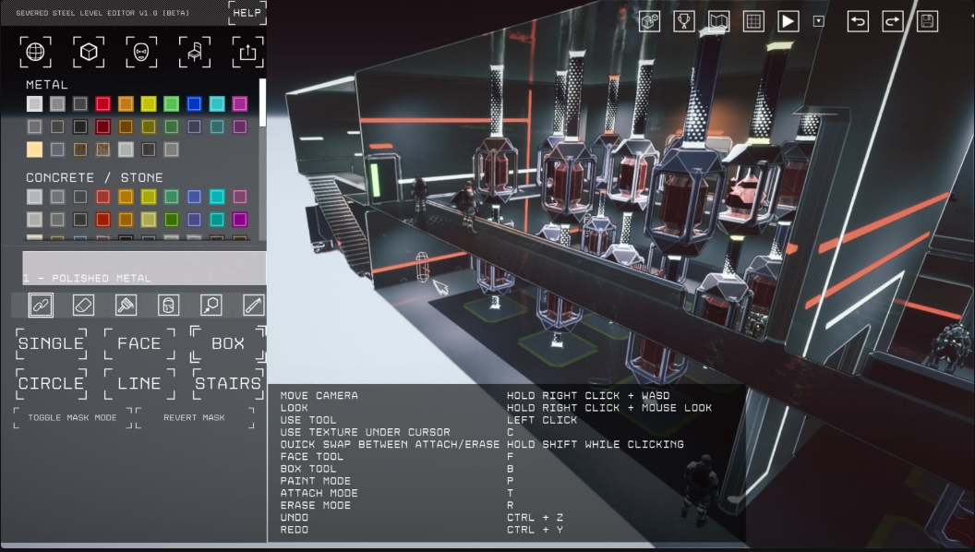975x552 pixels.
Task: Open the enemies mask face icon
Action: click(141, 52)
